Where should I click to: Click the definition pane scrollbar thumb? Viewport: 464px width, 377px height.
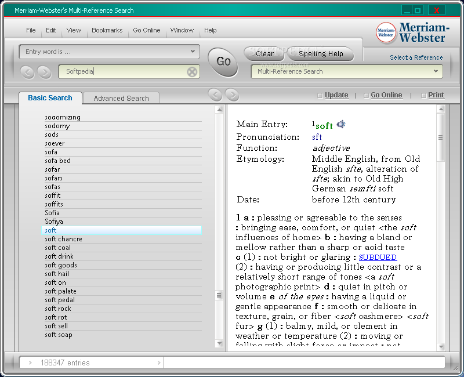point(441,137)
